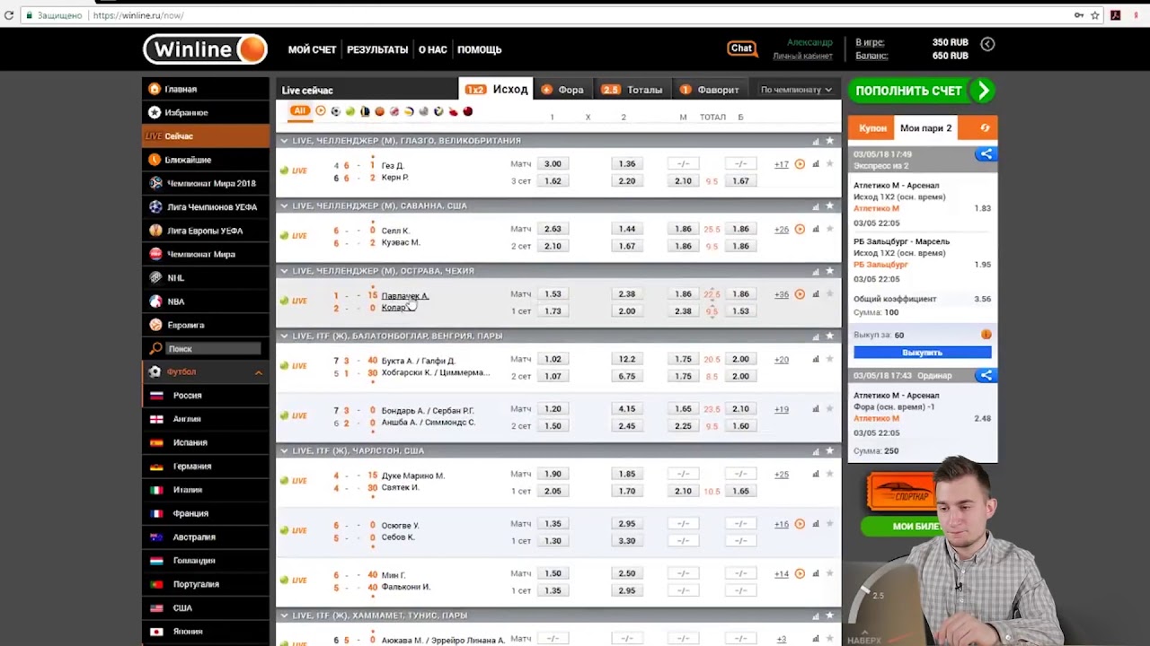Image resolution: width=1150 pixels, height=646 pixels.
Task: Open statistics for Павласек А. match
Action: coord(816,293)
